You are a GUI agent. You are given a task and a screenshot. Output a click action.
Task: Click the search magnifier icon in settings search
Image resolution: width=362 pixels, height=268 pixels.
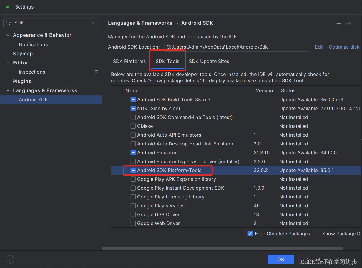[x=9, y=23]
